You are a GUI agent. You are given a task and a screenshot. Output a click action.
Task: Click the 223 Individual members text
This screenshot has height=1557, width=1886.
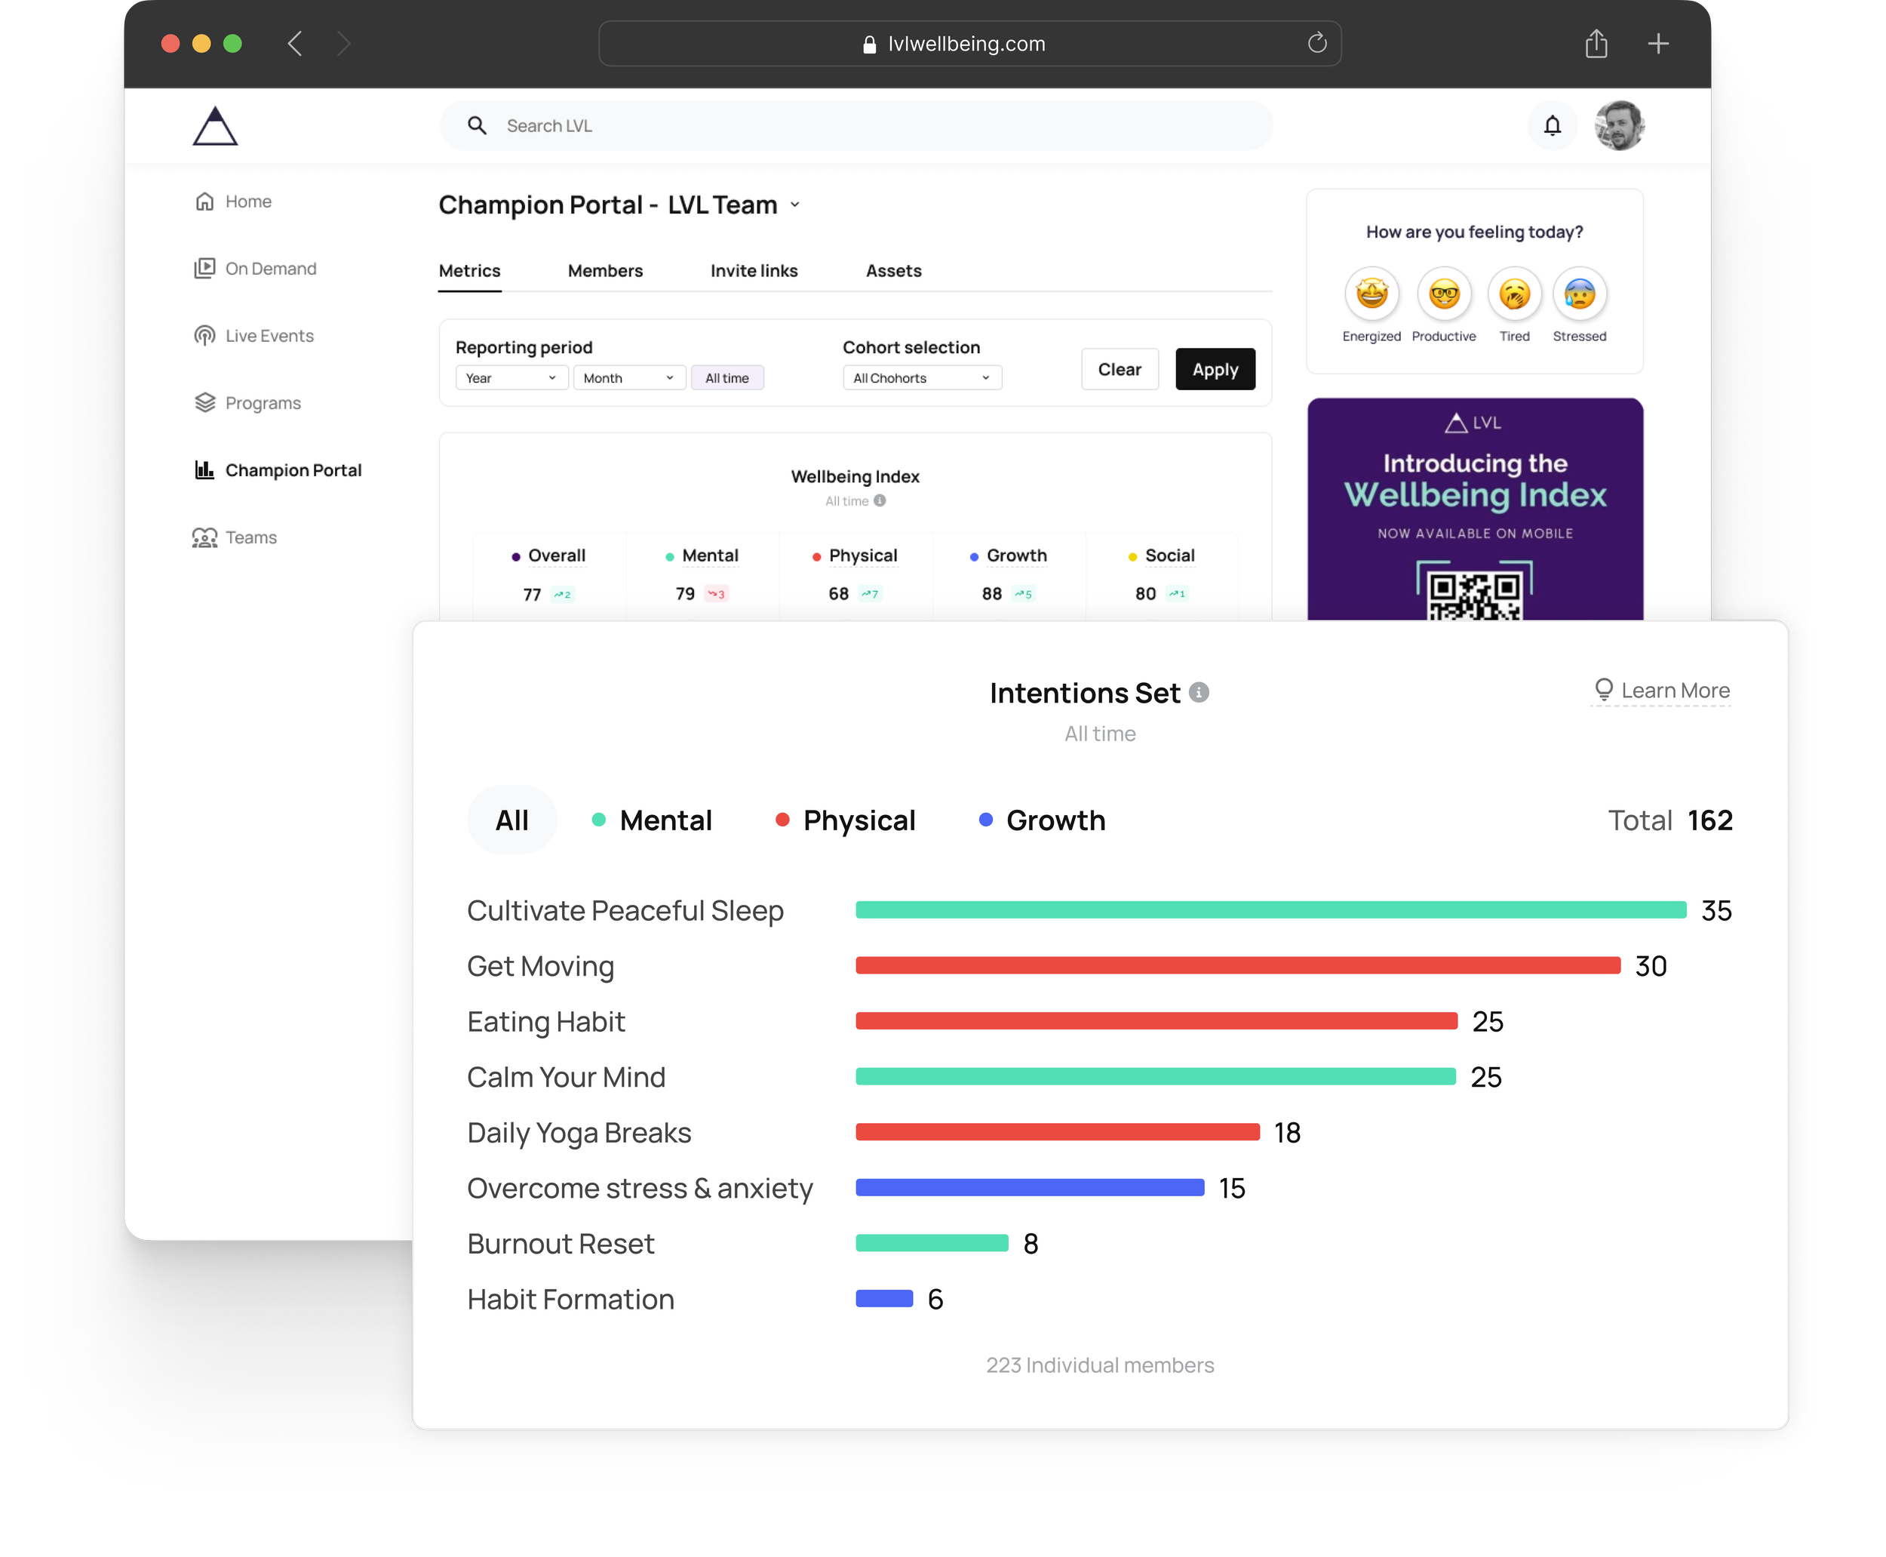[1100, 1365]
